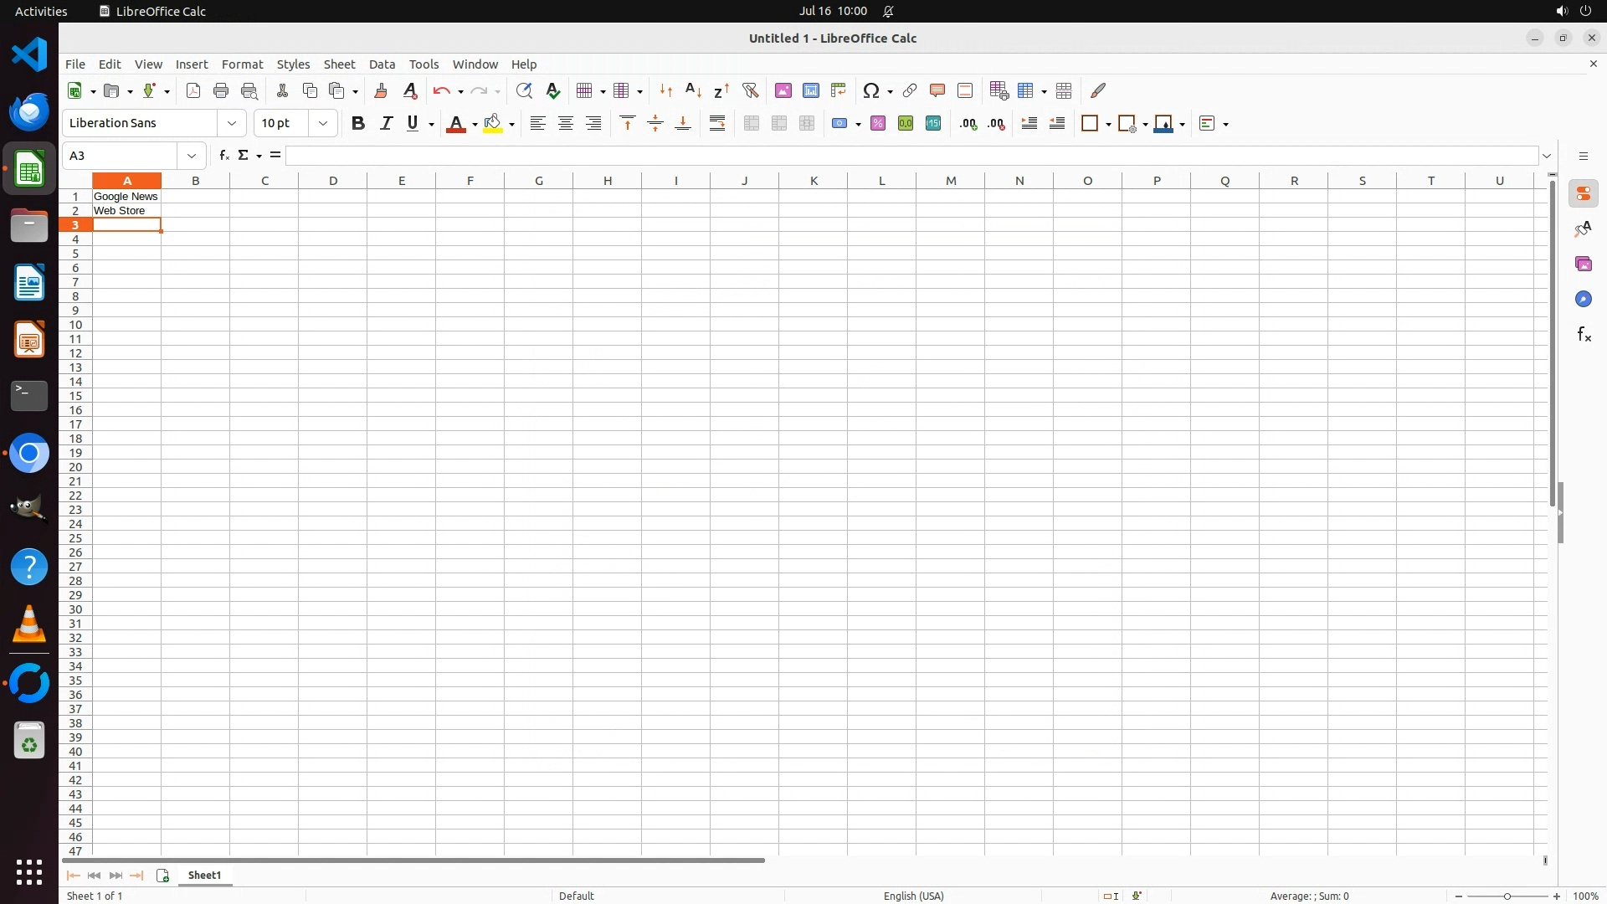Switch to the Sheet1 tab
Viewport: 1607px width, 904px height.
[x=204, y=876]
